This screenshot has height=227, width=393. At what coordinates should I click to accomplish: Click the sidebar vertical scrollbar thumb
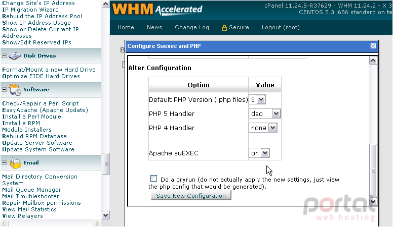click(106, 164)
